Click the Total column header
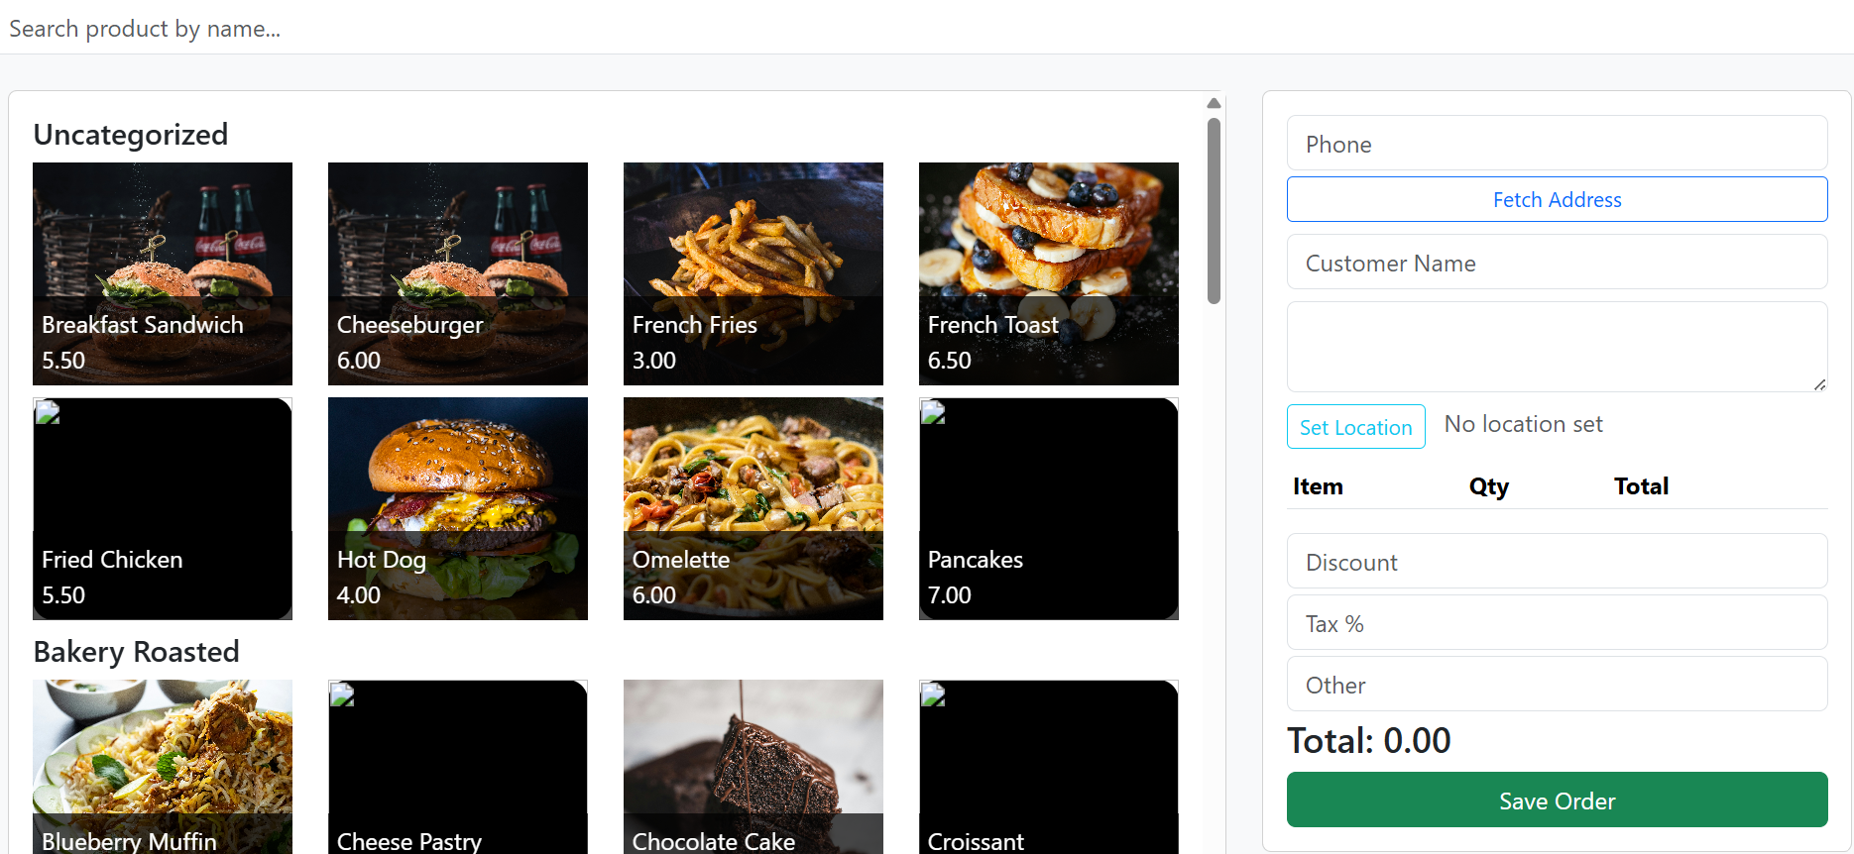The height and width of the screenshot is (854, 1854). [x=1641, y=486]
